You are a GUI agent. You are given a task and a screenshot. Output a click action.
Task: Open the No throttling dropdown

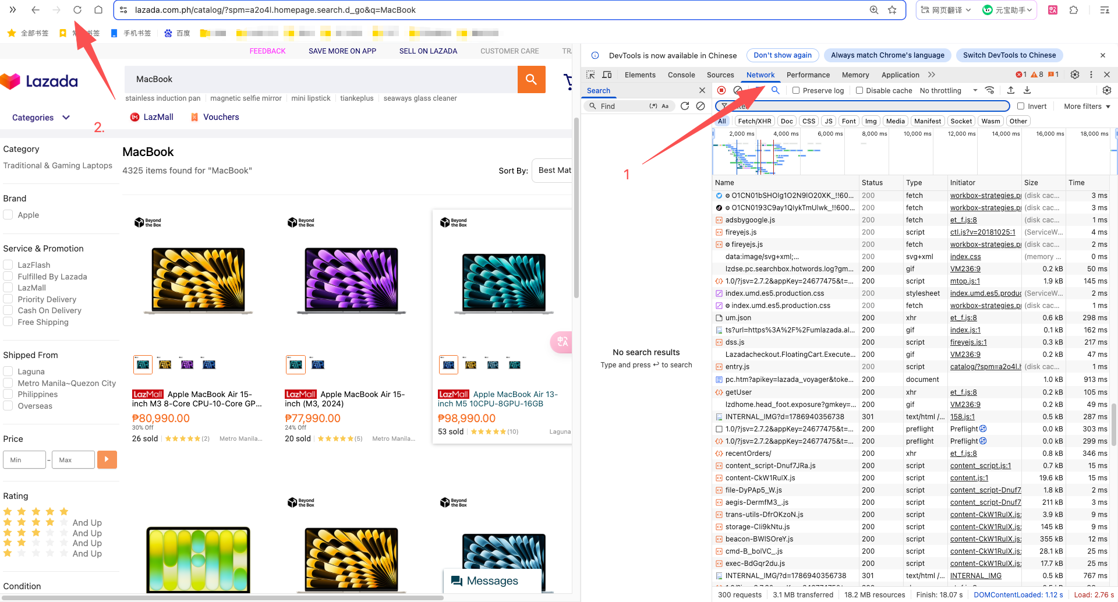tap(949, 90)
